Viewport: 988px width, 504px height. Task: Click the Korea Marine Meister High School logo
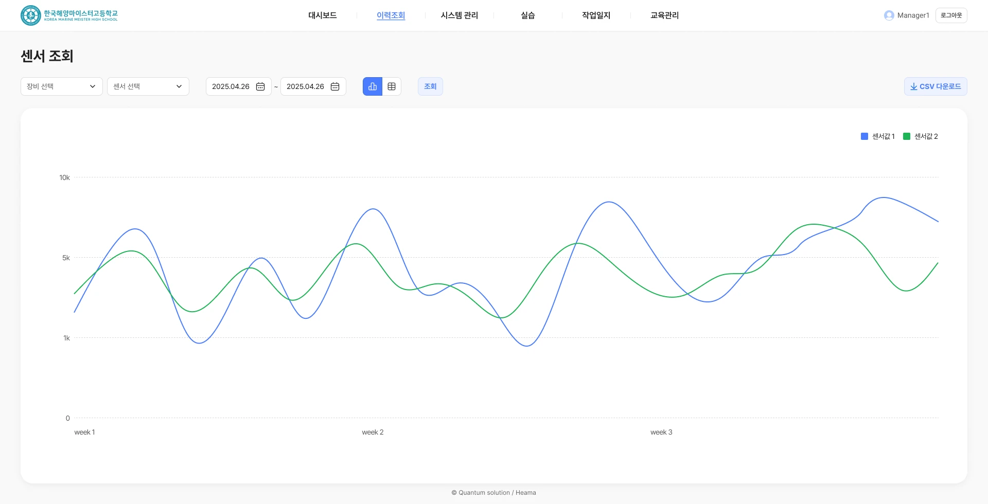[x=69, y=15]
